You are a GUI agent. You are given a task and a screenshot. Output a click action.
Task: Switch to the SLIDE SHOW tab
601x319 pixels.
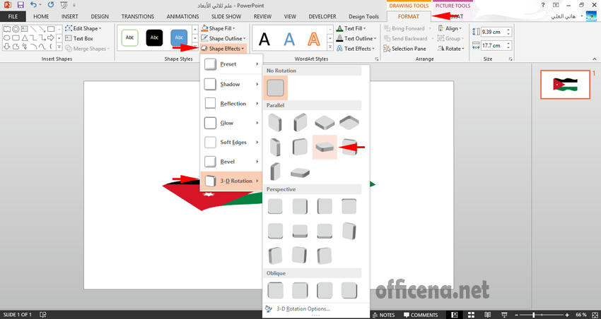[226, 16]
